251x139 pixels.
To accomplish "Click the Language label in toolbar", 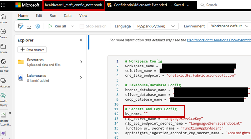I will coord(123,26).
